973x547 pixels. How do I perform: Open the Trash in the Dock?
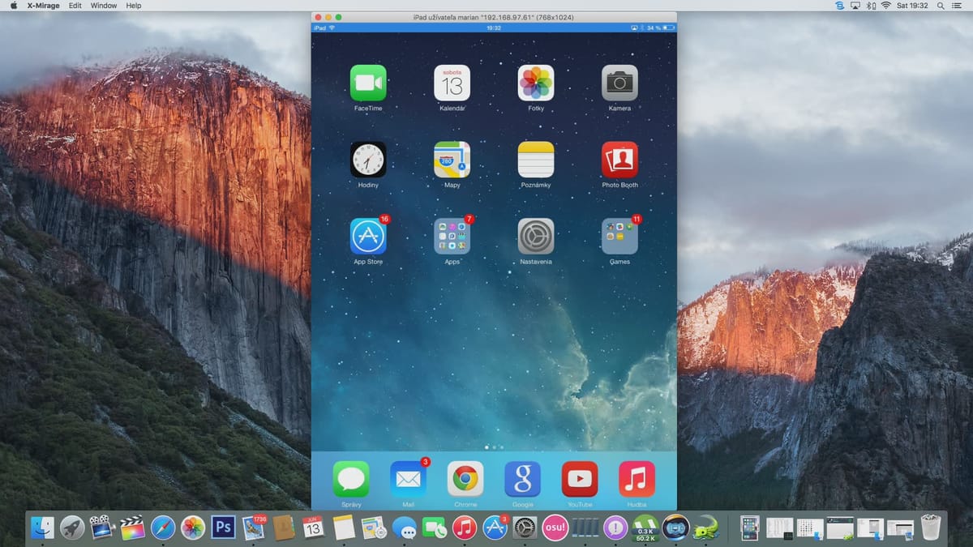coord(930,528)
